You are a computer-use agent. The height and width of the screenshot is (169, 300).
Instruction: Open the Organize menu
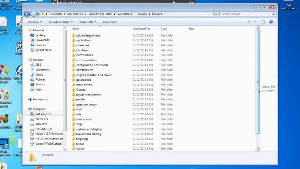coord(34,22)
